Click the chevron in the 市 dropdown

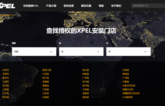(145, 52)
